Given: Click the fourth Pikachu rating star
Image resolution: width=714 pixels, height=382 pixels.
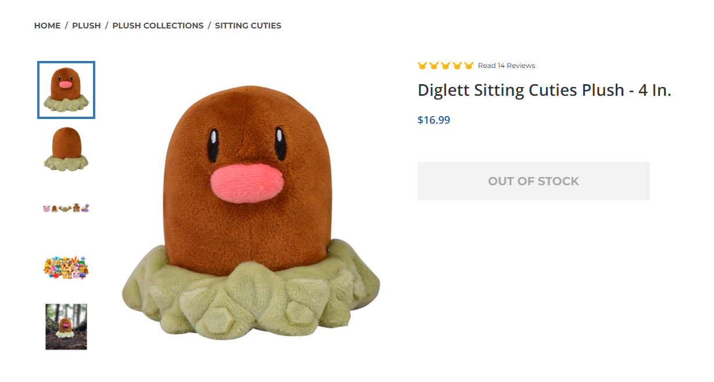Looking at the screenshot, I should (x=457, y=66).
